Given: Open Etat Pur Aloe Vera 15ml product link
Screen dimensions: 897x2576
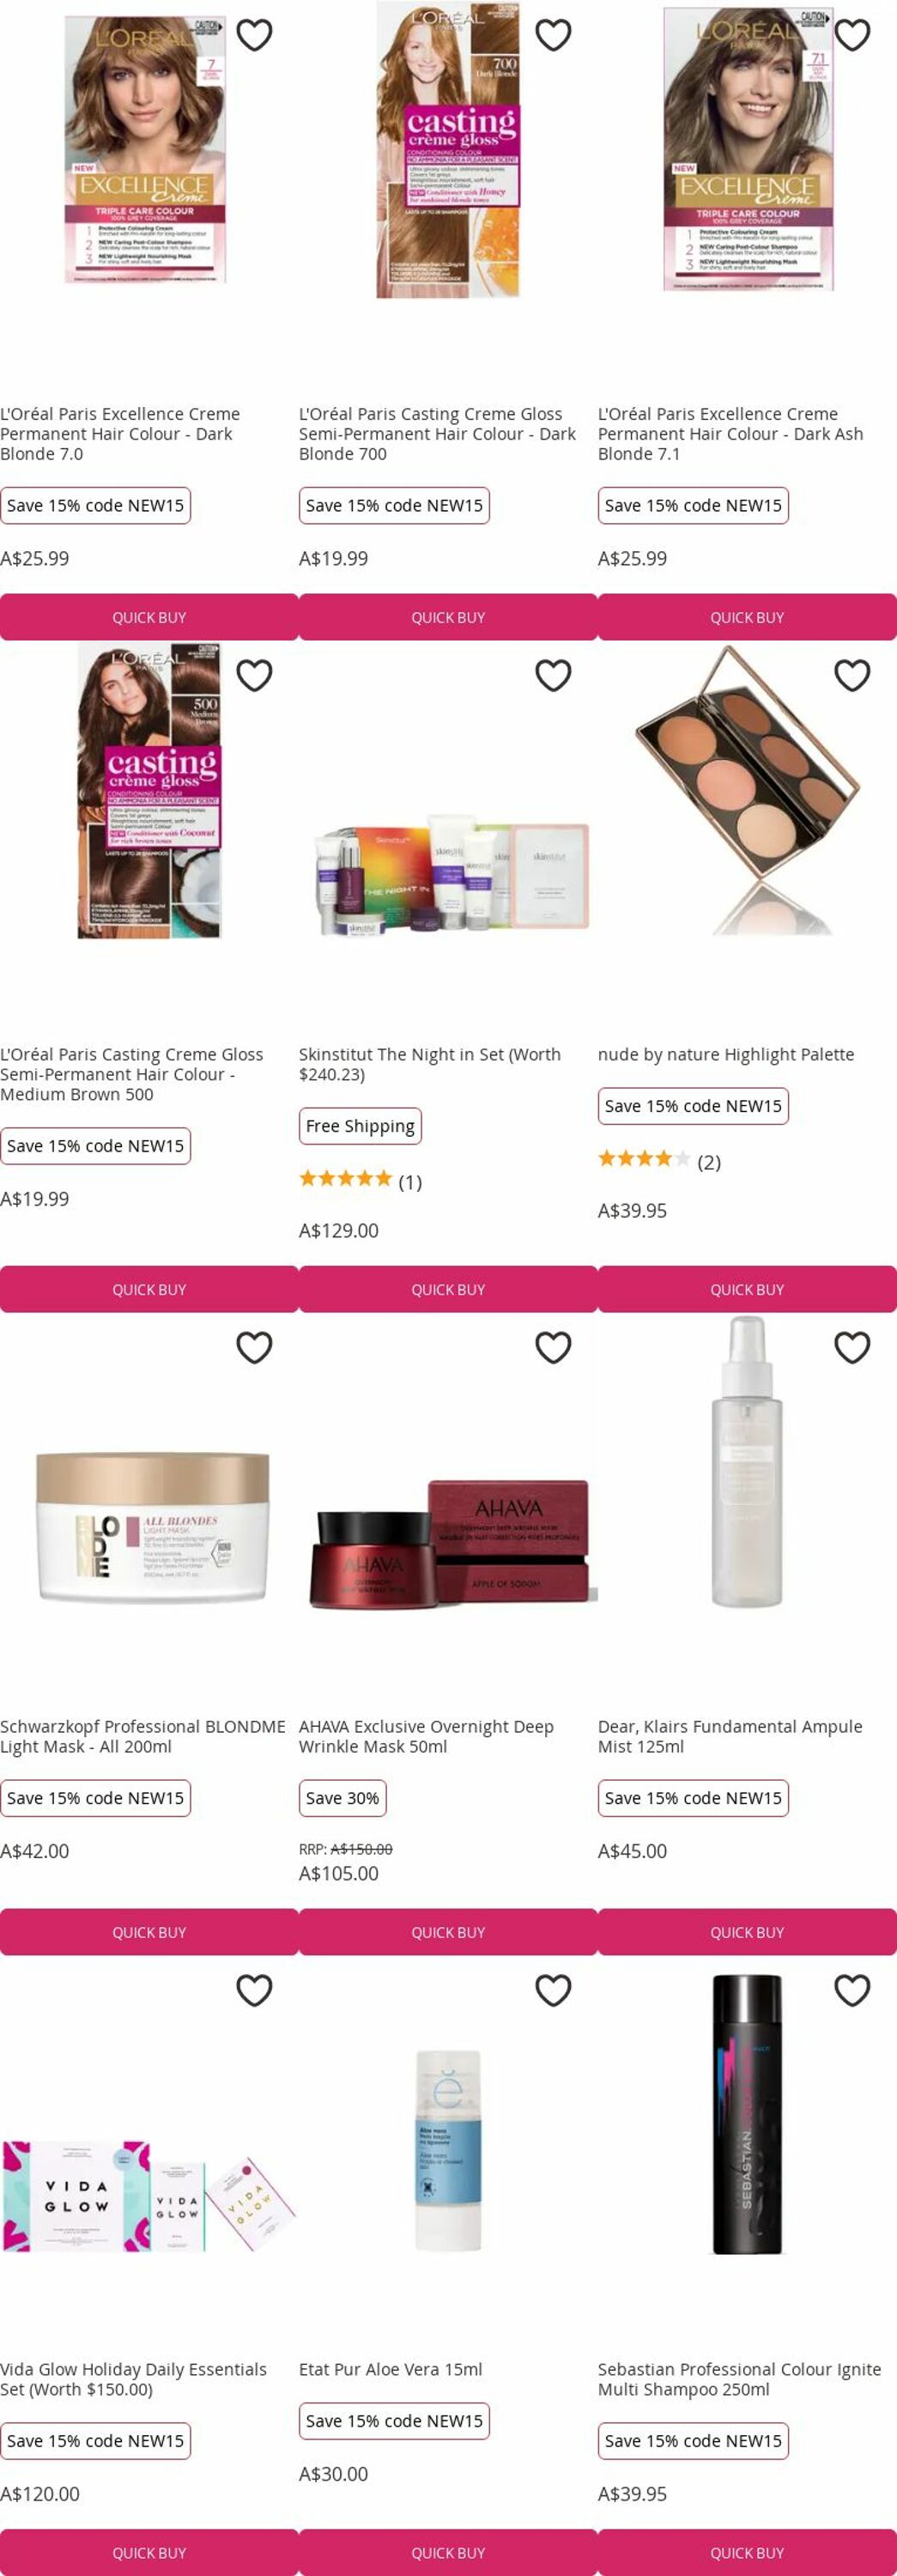Looking at the screenshot, I should [390, 2369].
